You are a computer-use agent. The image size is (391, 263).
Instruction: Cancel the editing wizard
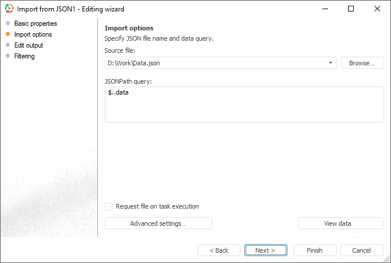362,250
